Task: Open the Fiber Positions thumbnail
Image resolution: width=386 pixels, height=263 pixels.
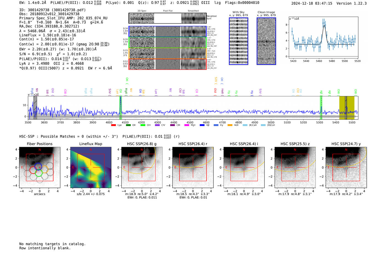Action: click(40, 168)
